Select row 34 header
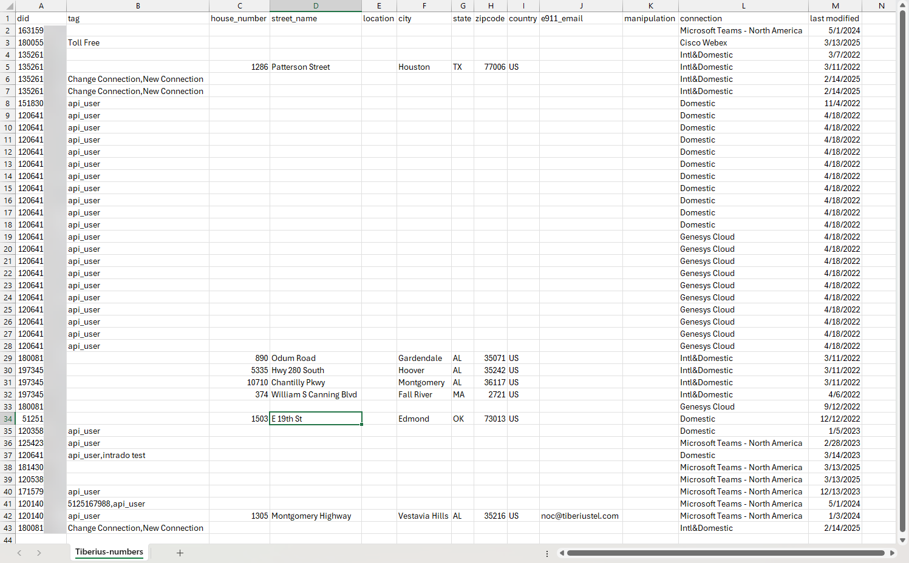 [x=8, y=419]
